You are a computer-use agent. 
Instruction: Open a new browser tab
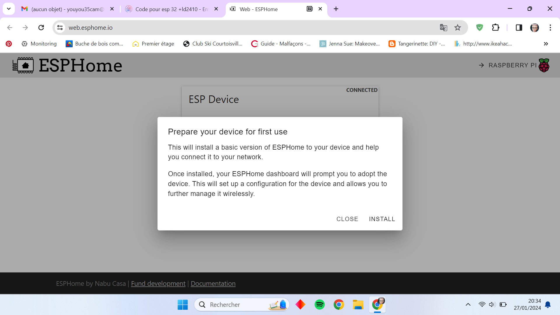tap(336, 9)
